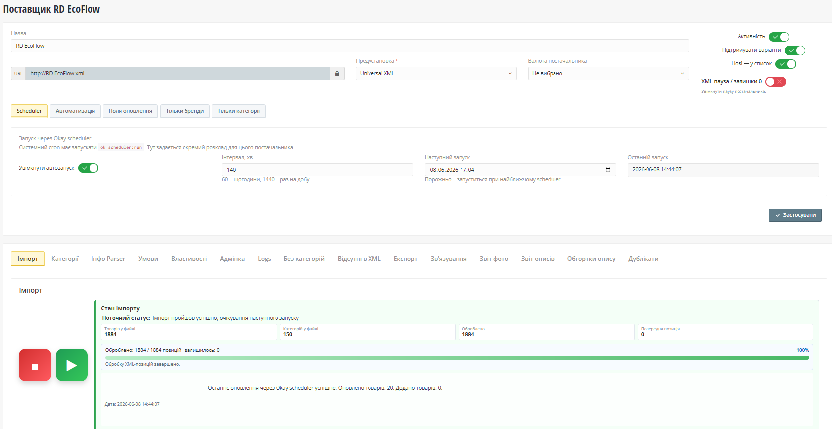This screenshot has height=429, width=832.
Task: Click the 100% progress label
Action: point(803,350)
